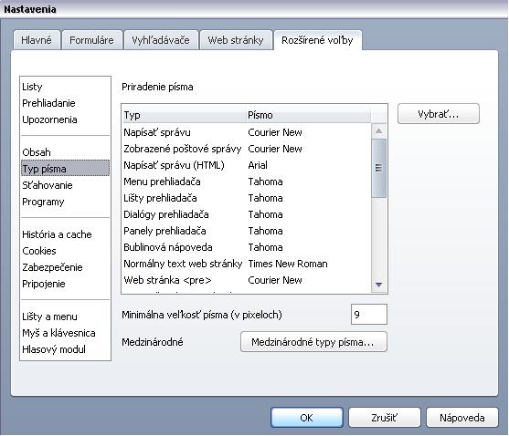Click the font list scrollbar thumb
The image size is (509, 436).
point(378,168)
